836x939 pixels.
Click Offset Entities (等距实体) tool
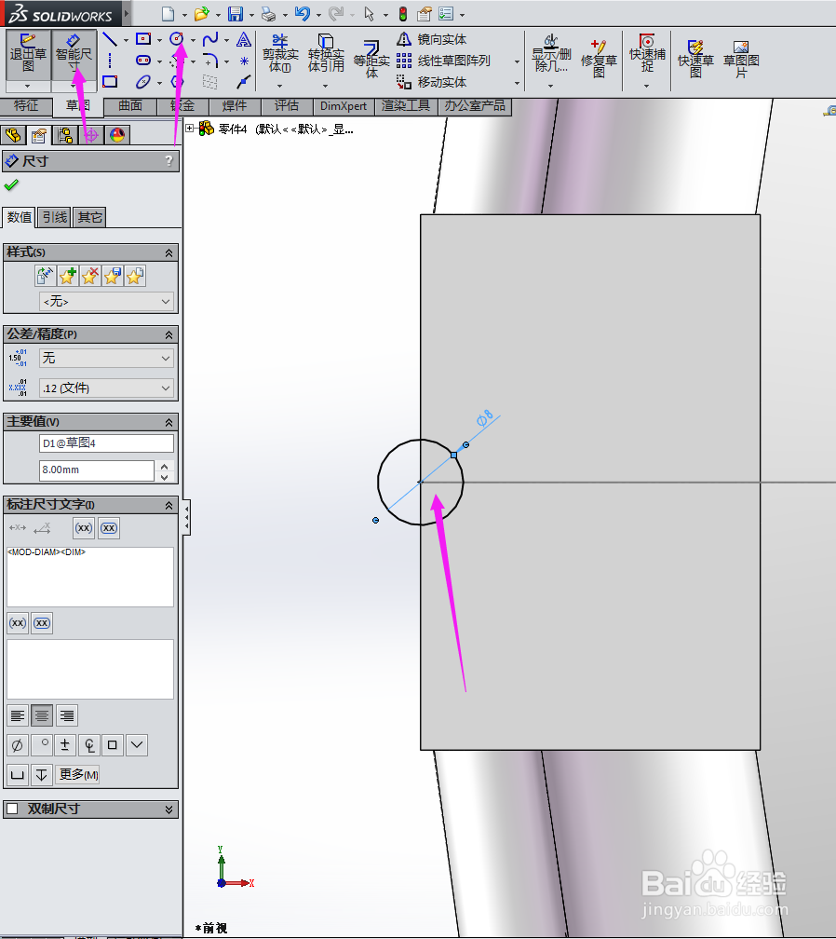pyautogui.click(x=371, y=59)
